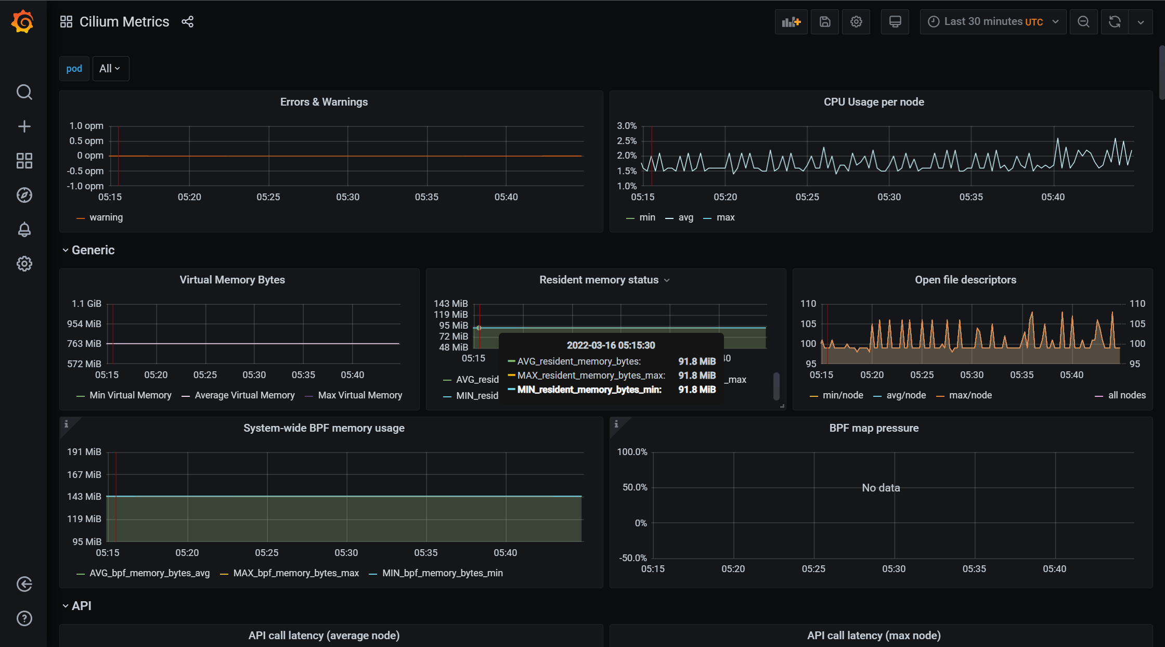Open the CPU Usage per node panel menu

pyautogui.click(x=874, y=102)
